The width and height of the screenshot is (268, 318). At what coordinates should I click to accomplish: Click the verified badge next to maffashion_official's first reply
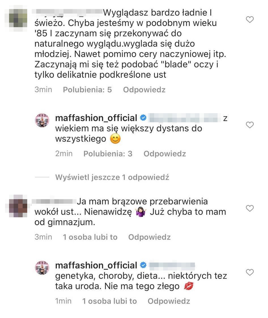(x=144, y=118)
